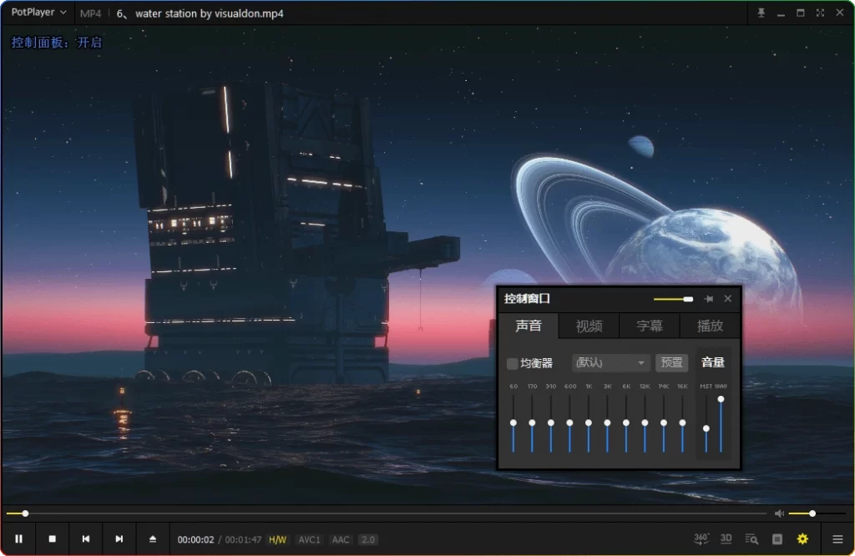
Task: Click the eject/open file icon
Action: [153, 539]
